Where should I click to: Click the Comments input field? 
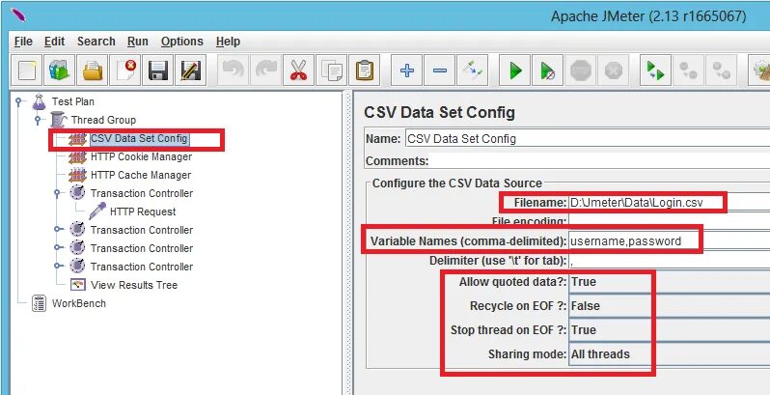coord(599,160)
